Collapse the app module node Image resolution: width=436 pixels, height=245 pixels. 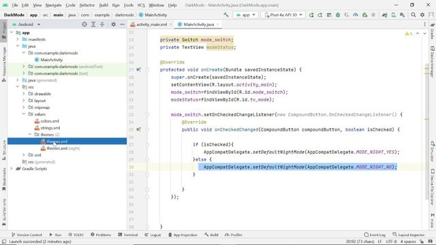[12, 33]
